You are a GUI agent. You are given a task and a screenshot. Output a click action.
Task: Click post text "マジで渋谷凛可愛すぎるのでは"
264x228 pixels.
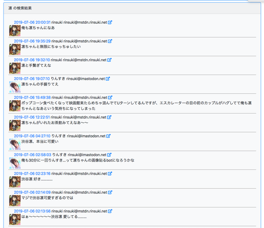coord(48,198)
